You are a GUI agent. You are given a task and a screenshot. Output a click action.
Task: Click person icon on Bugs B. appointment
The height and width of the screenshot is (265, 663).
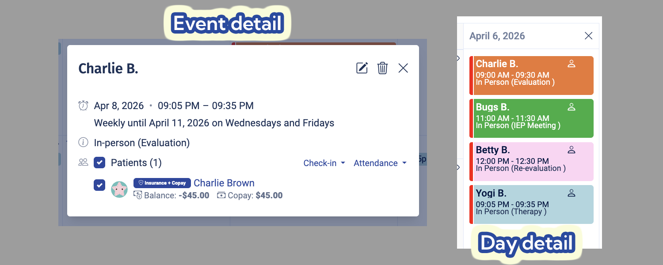pyautogui.click(x=572, y=107)
